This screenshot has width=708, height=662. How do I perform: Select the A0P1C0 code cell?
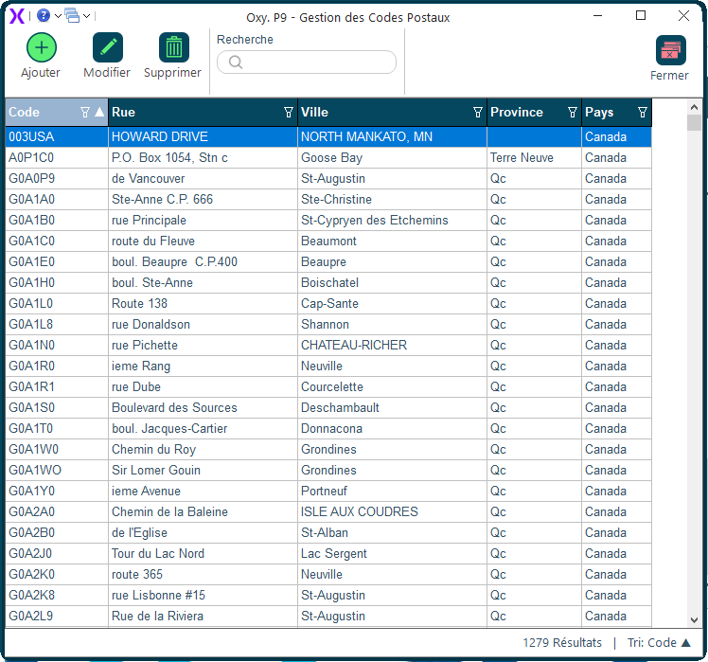57,158
